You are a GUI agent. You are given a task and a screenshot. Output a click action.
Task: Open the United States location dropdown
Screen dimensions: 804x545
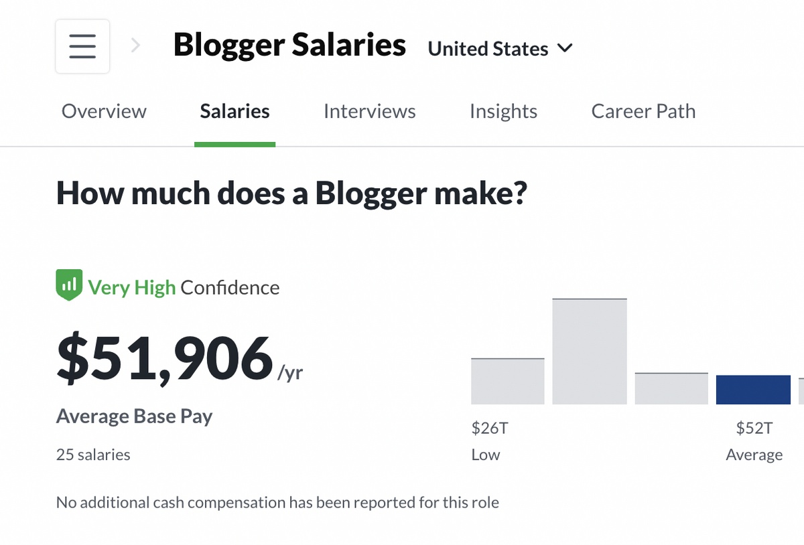coord(499,48)
